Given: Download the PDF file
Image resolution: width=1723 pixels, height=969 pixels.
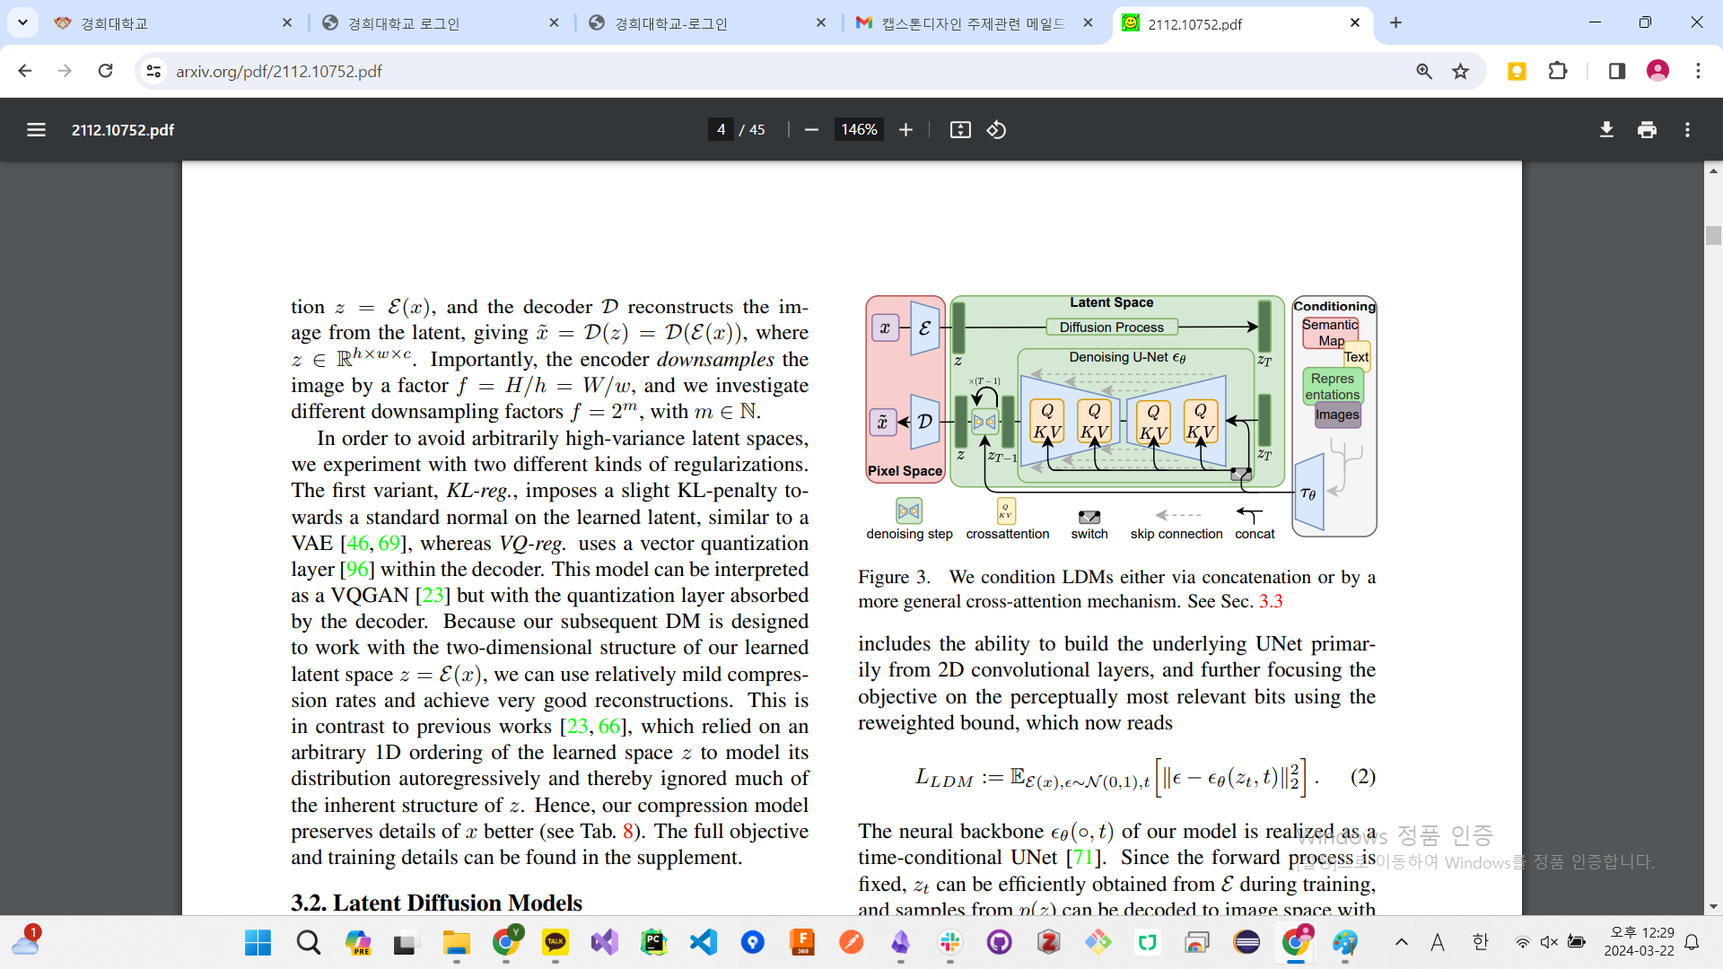Looking at the screenshot, I should [1606, 130].
